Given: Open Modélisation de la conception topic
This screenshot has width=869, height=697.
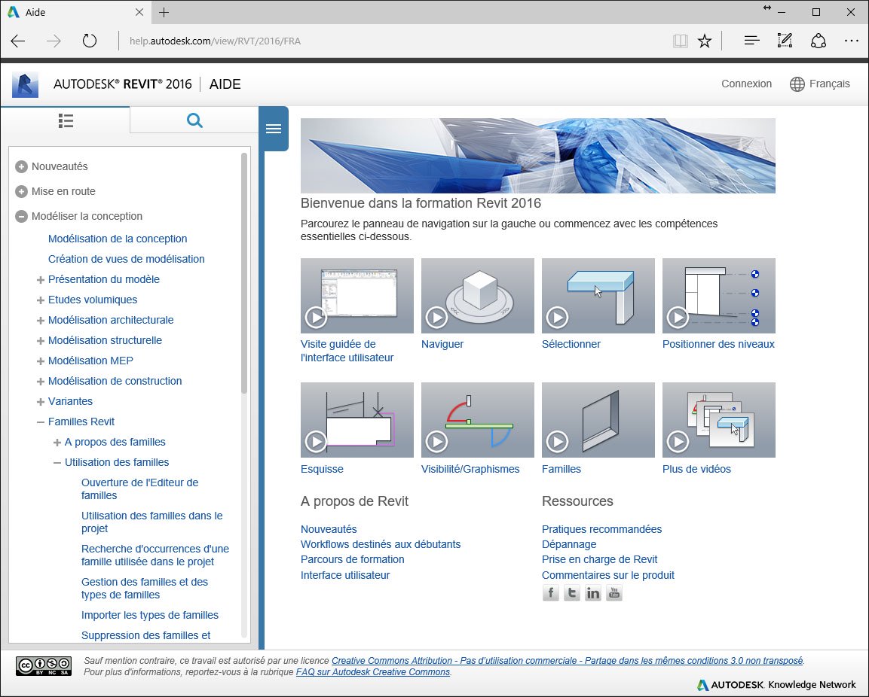Looking at the screenshot, I should point(118,239).
